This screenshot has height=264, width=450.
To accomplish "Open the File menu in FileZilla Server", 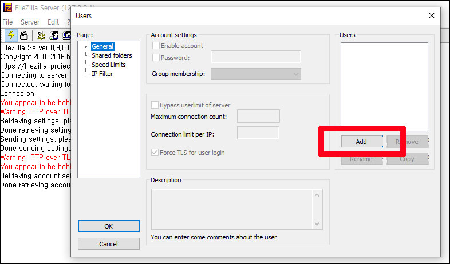I will [7, 22].
